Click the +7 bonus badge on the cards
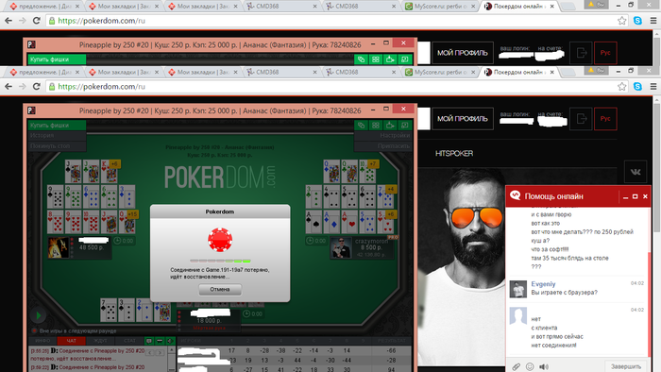This screenshot has height=372, width=661. 373,164
